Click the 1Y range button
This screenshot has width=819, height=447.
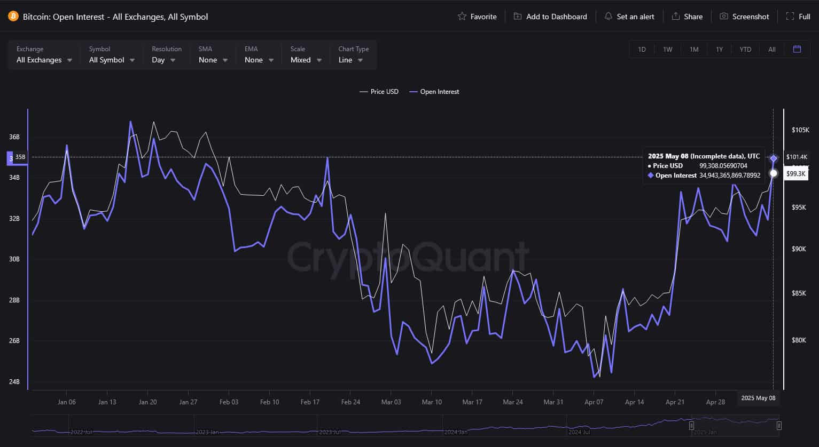click(719, 49)
